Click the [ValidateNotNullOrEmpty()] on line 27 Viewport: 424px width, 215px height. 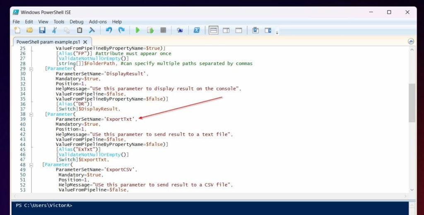(92, 59)
